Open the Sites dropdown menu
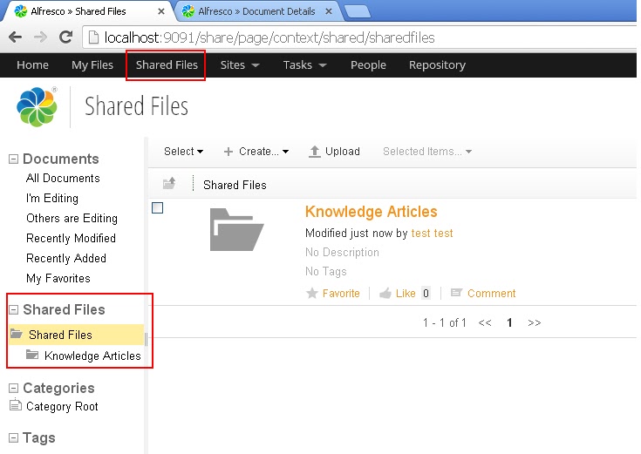 point(240,65)
